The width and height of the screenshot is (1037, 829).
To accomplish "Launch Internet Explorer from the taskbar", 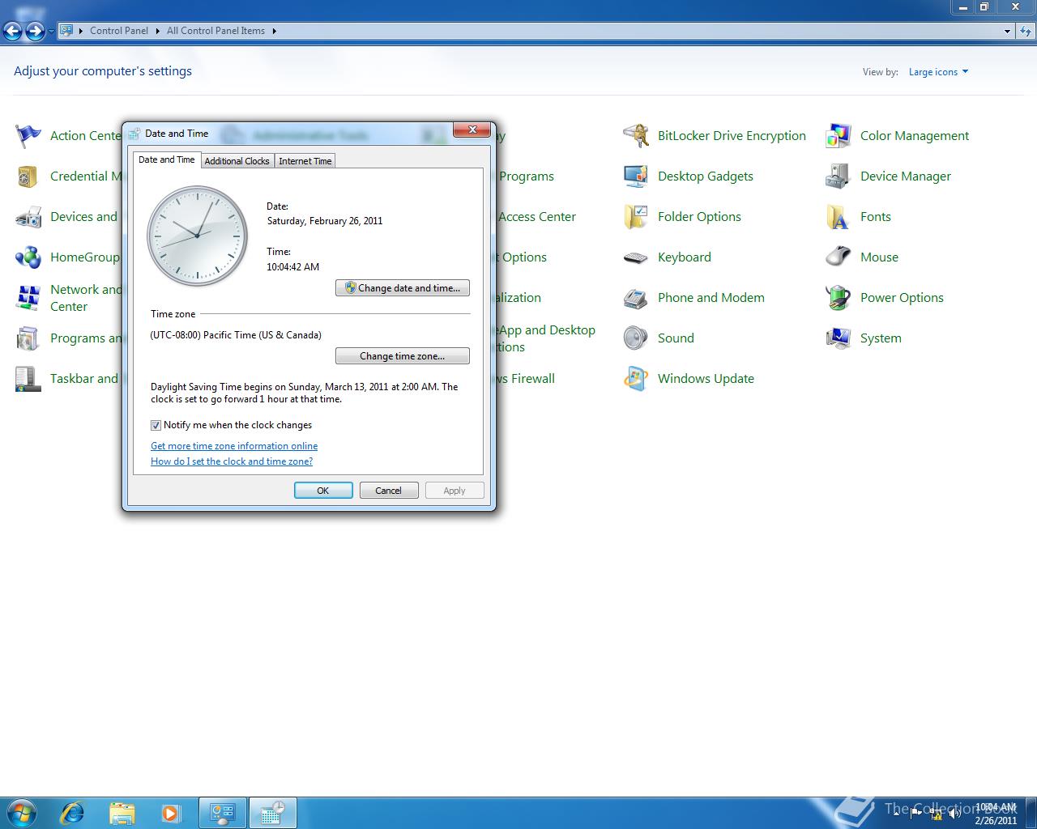I will click(73, 812).
